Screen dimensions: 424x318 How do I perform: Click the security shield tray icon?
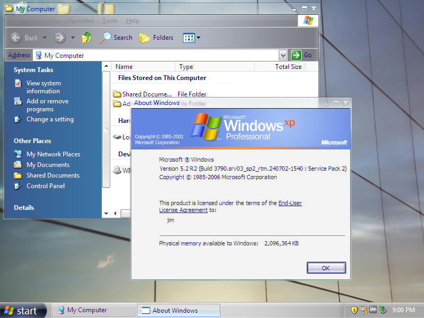click(x=354, y=310)
